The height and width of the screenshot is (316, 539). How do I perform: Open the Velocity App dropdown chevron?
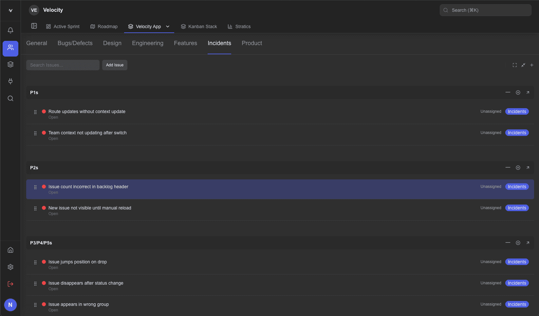point(168,26)
